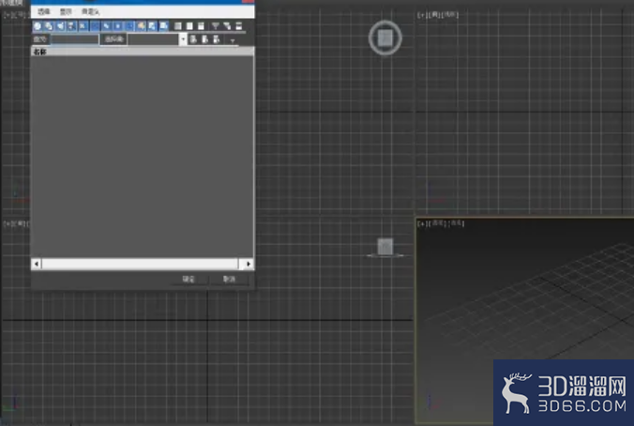The width and height of the screenshot is (634, 426).
Task: Toggle Display Object XRefs filter icon
Action: click(x=117, y=26)
